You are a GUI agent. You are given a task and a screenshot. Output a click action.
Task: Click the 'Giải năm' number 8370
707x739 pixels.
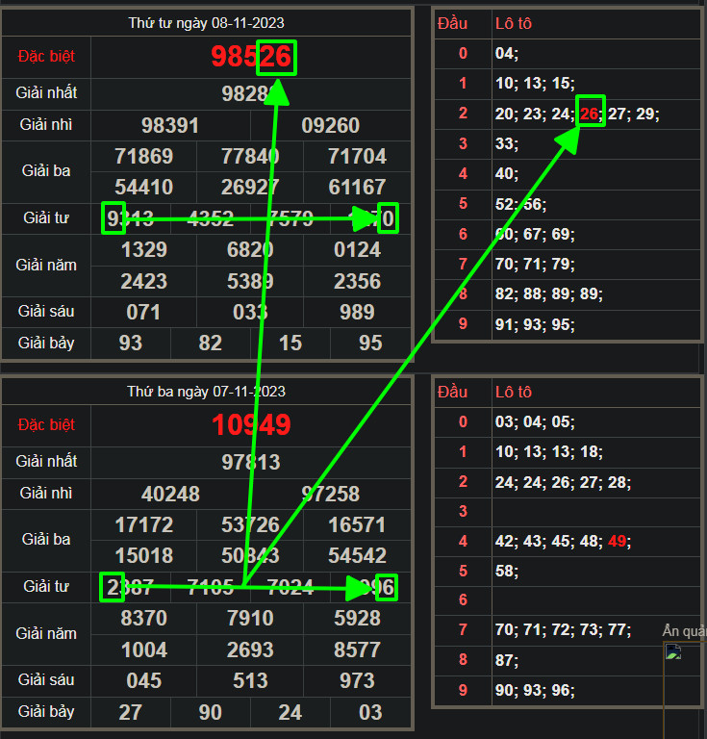pyautogui.click(x=143, y=618)
